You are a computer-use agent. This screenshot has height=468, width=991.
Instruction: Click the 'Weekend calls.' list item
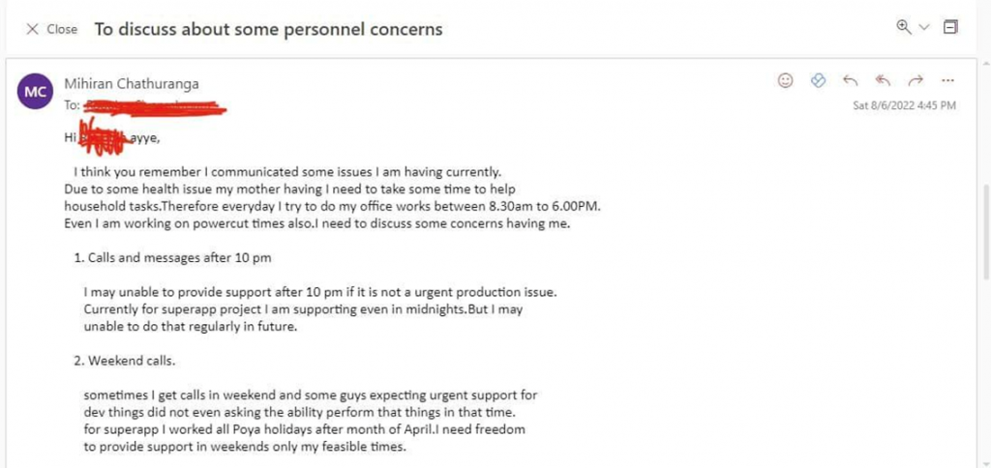tap(125, 362)
